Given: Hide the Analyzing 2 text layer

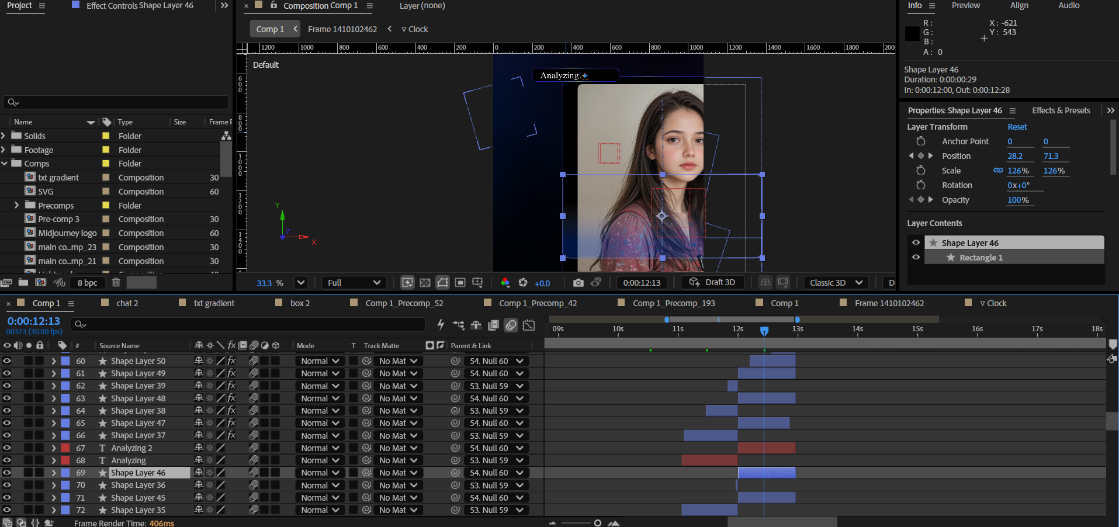Looking at the screenshot, I should 7,448.
